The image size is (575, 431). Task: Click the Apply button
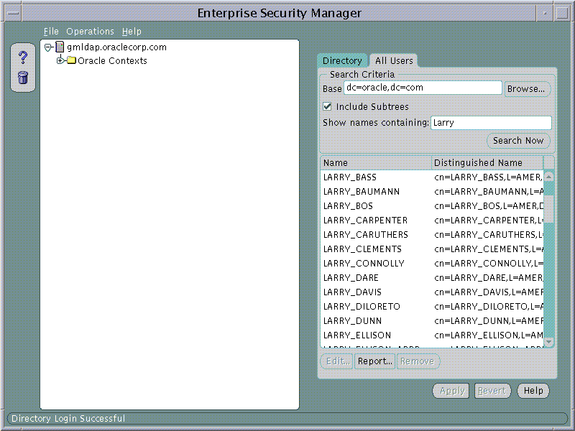(451, 391)
